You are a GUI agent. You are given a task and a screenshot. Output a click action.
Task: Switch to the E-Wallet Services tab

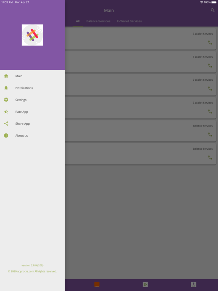(x=129, y=21)
